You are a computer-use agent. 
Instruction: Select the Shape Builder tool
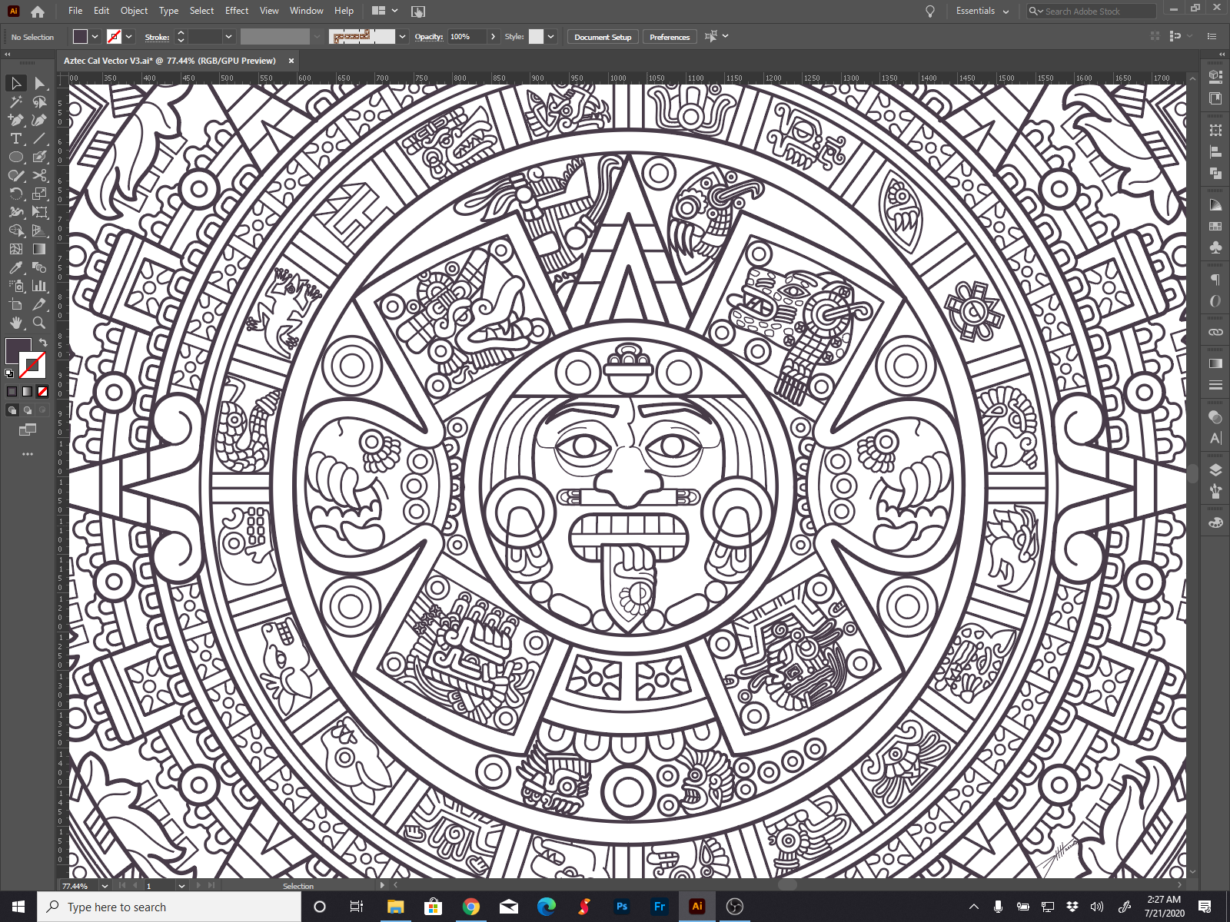click(x=16, y=230)
